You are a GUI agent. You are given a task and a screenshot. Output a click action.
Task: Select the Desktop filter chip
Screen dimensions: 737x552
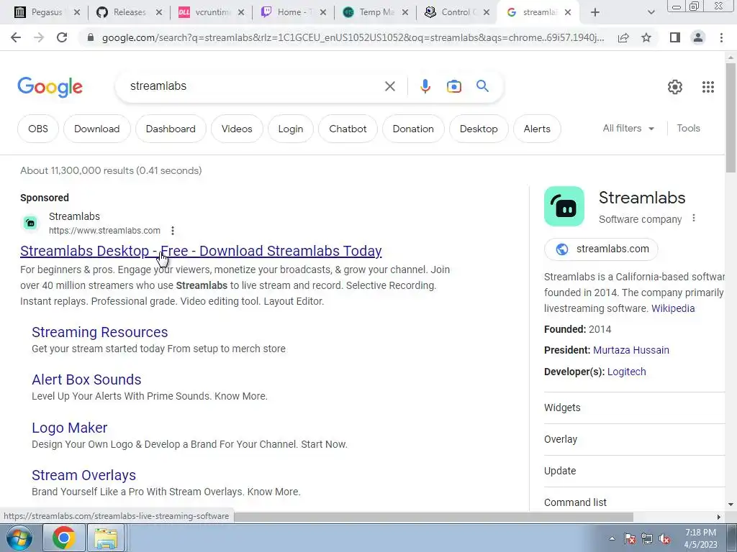click(479, 129)
